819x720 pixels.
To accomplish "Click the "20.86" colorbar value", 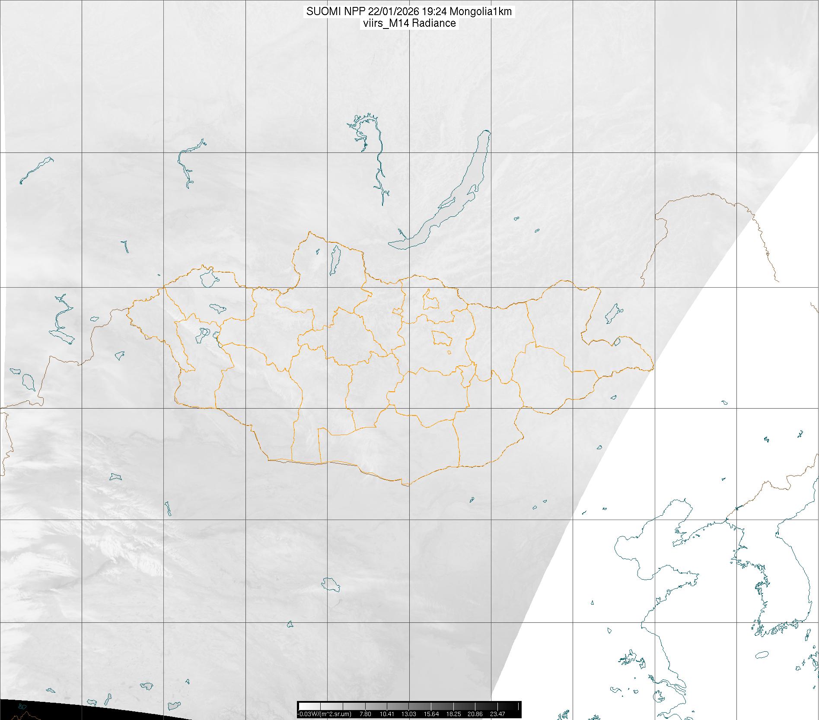I will click(x=475, y=714).
